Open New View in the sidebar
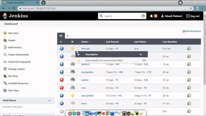Viewport: 206px width, 116px height. click(14, 91)
